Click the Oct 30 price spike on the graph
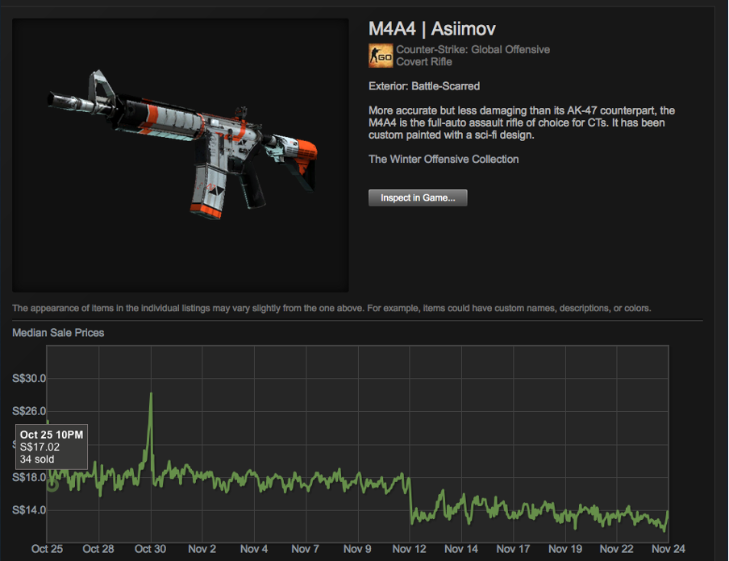 pyautogui.click(x=151, y=395)
